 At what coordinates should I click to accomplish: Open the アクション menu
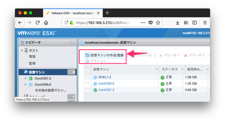[96, 61]
